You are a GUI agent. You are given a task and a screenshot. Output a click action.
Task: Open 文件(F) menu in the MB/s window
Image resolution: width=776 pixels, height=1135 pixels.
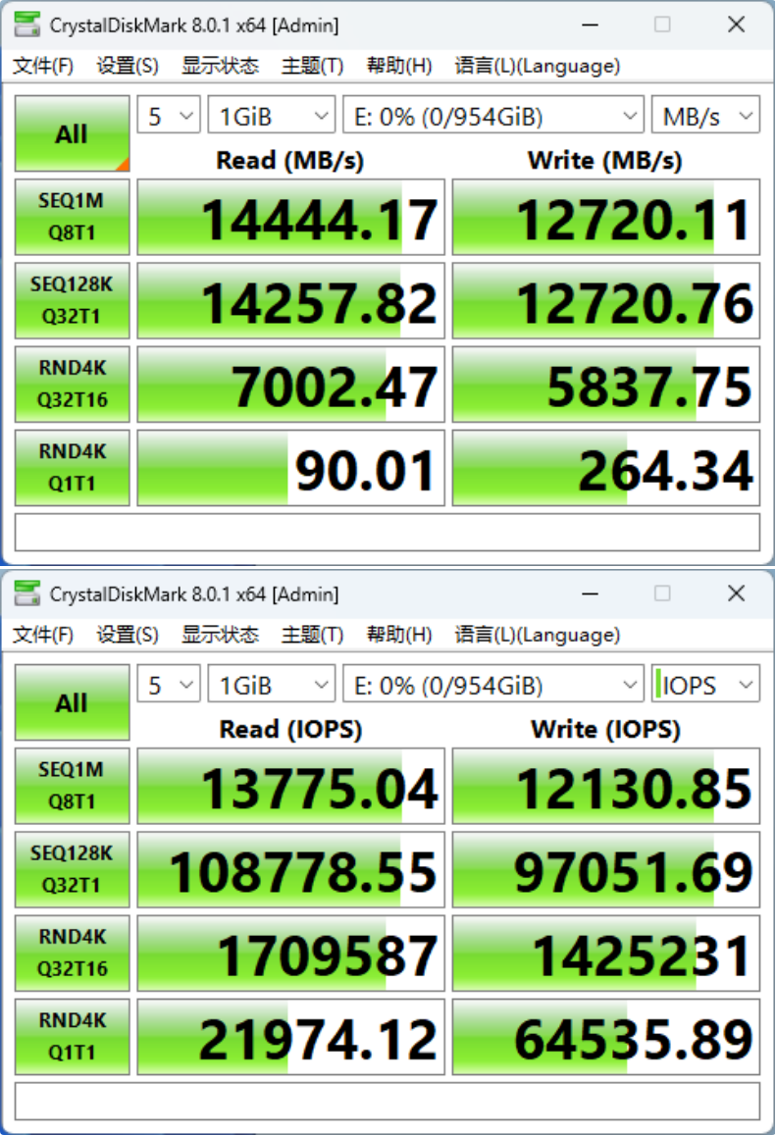pyautogui.click(x=43, y=66)
